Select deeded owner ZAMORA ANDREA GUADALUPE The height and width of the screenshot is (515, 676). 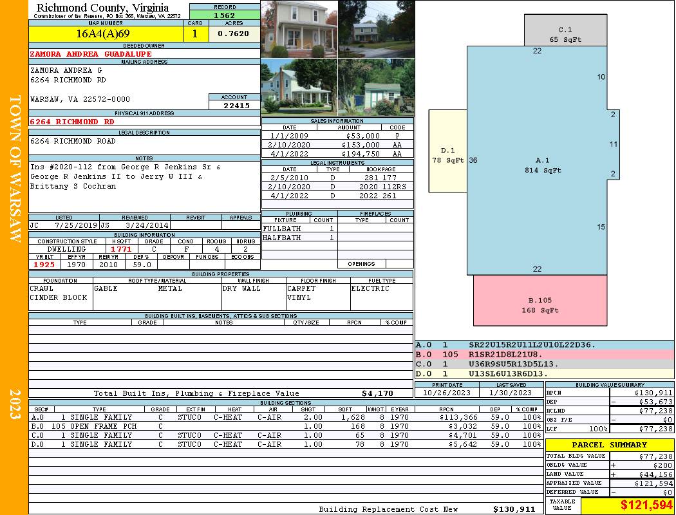point(91,54)
